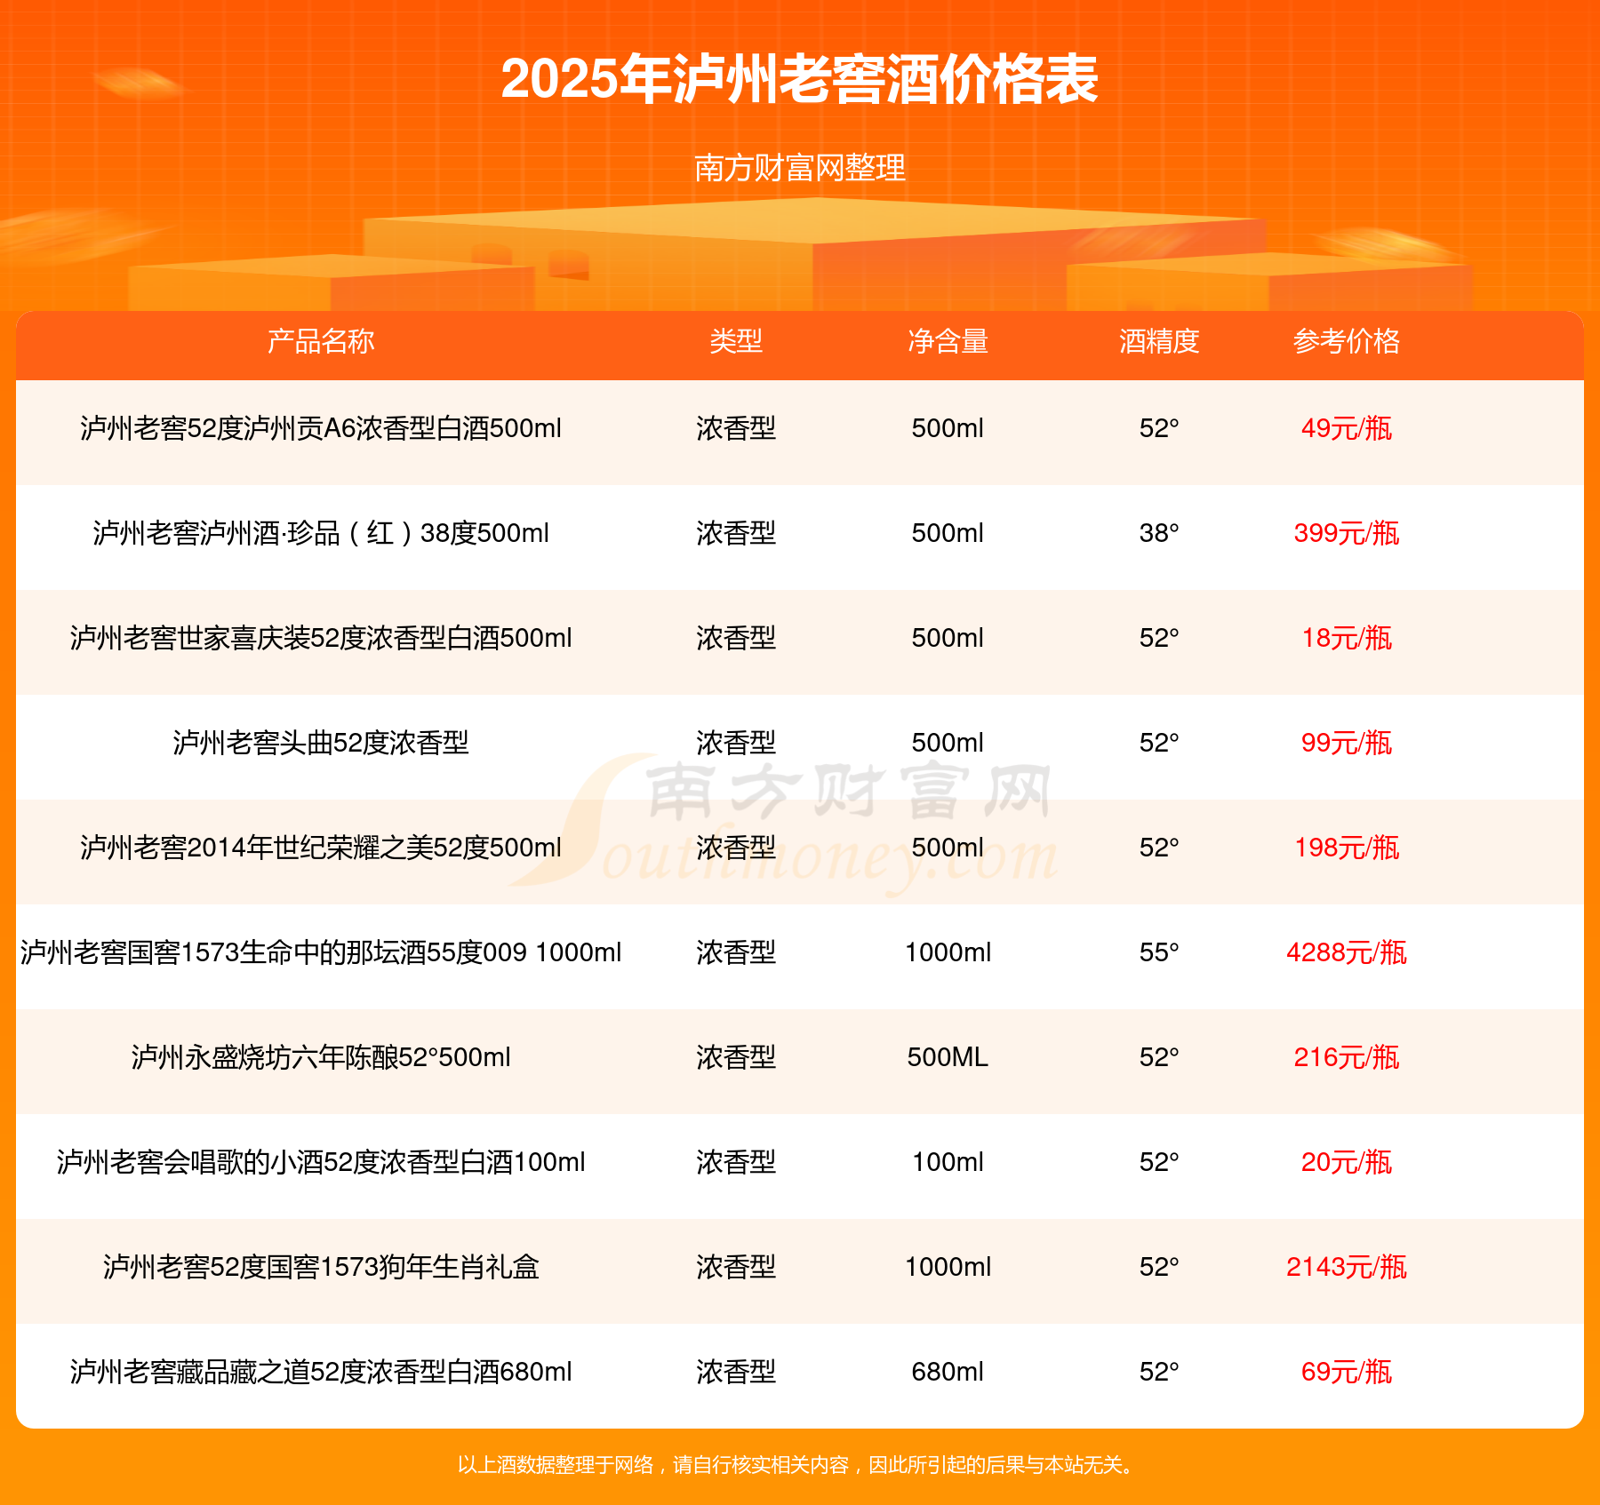Click '500ml' in the 泸州老窖头曲 row
1600x1505 pixels.
coord(948,743)
